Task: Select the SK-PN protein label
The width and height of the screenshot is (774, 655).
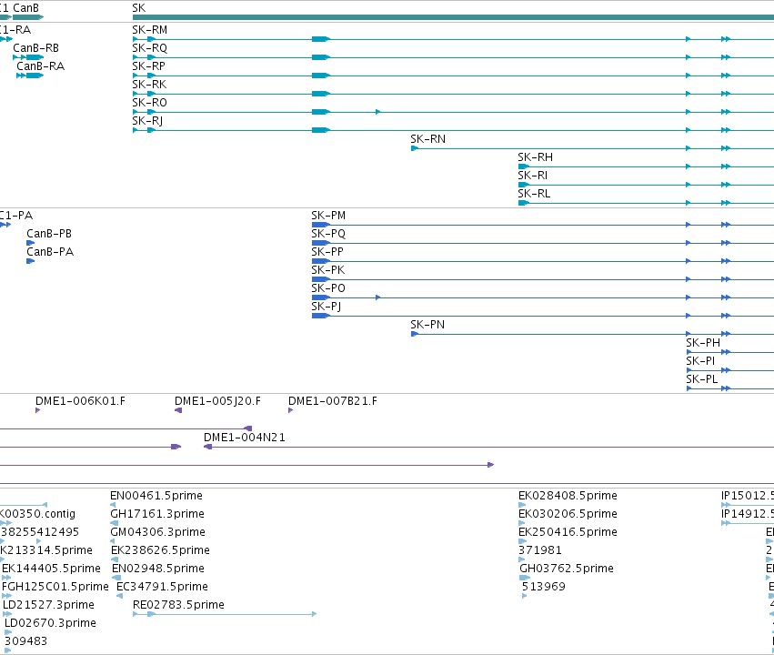Action: point(427,325)
